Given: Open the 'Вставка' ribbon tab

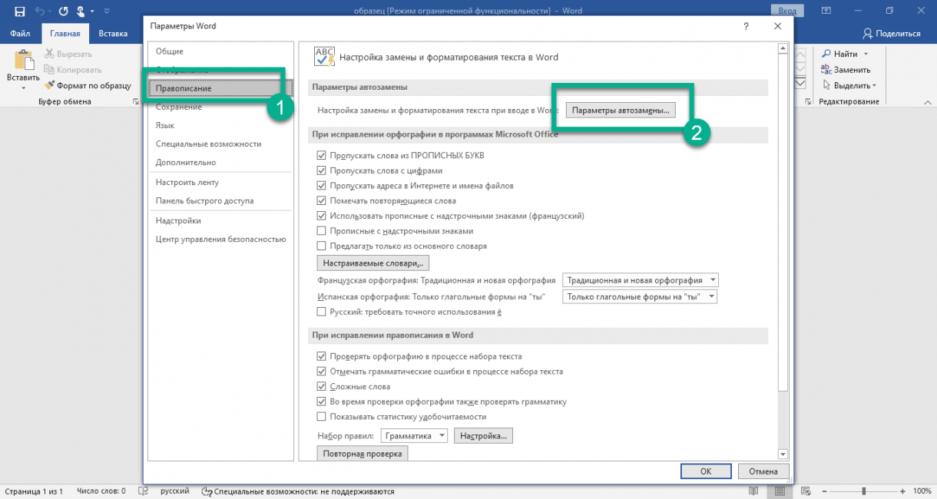Looking at the screenshot, I should click(x=113, y=34).
